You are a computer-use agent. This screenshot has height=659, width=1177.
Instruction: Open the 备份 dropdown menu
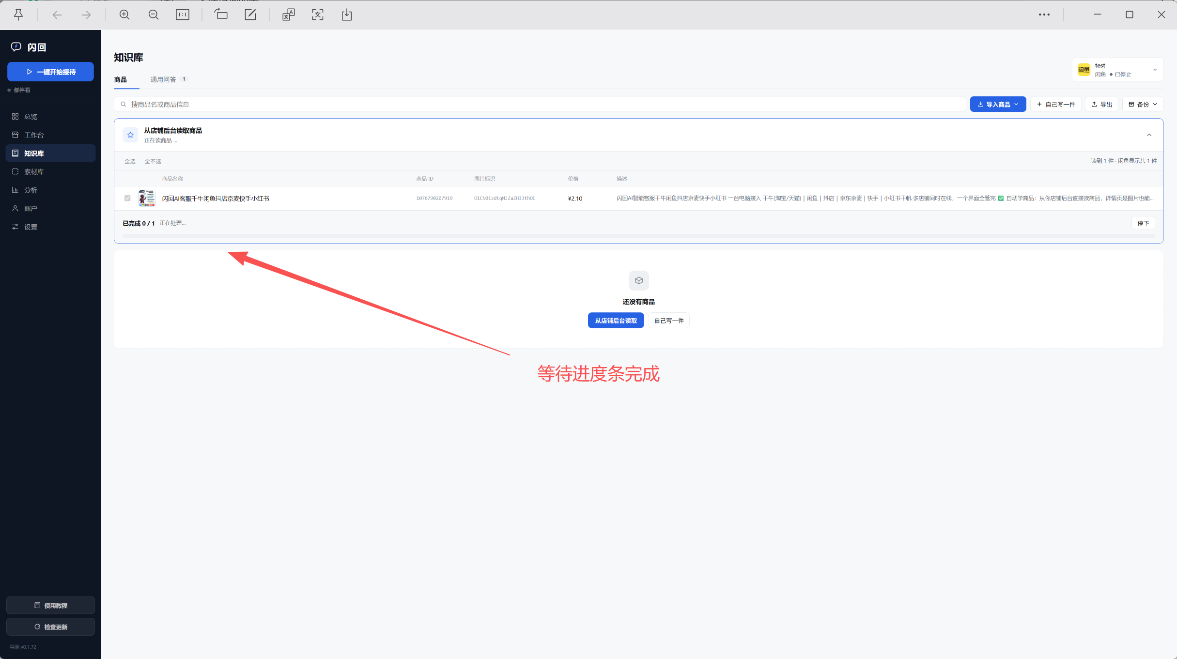[1143, 104]
